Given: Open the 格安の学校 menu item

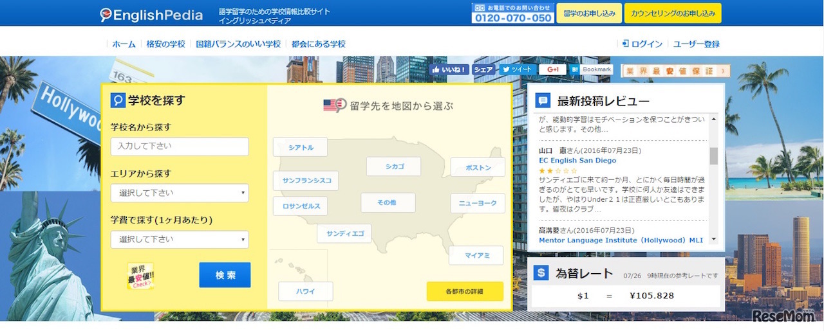Looking at the screenshot, I should pos(165,44).
